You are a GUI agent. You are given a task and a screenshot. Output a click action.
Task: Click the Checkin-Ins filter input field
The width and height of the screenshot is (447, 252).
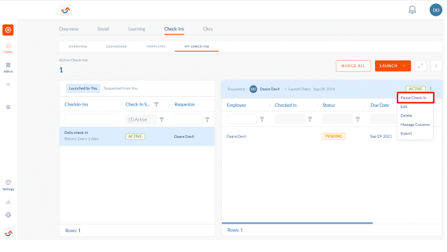(x=90, y=119)
